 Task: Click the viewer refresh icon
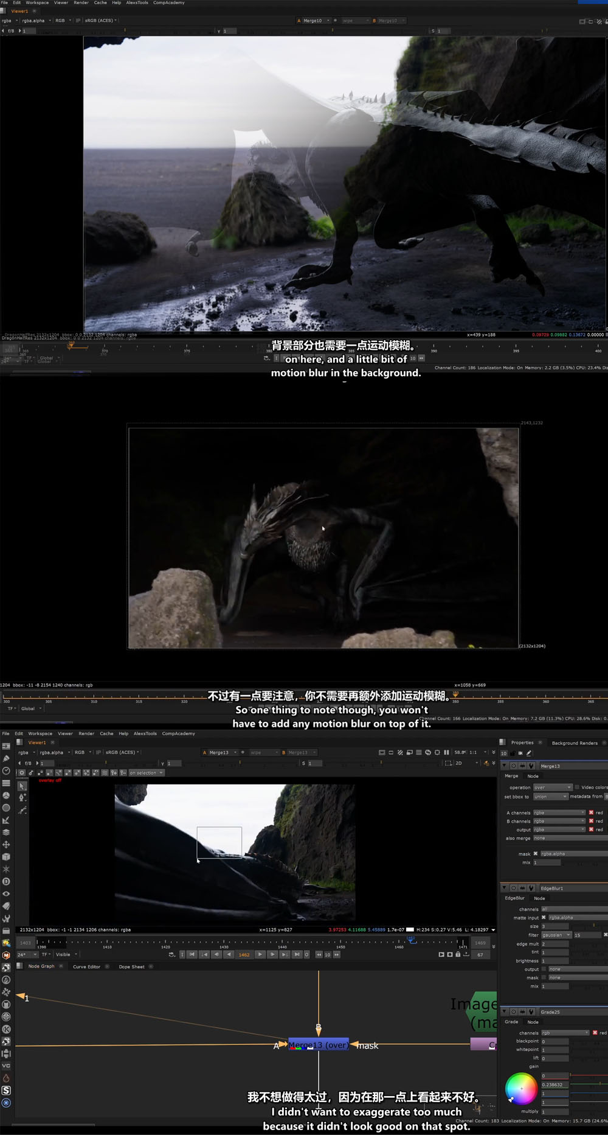click(428, 752)
